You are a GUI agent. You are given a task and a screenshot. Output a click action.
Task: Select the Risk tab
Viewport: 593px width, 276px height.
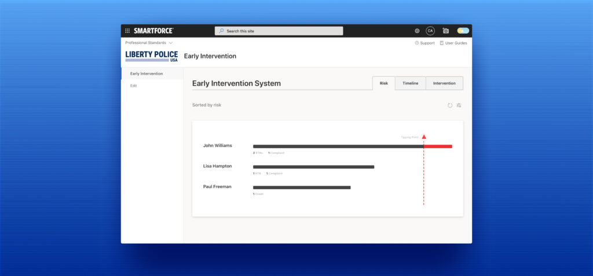[383, 83]
